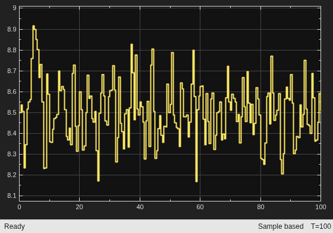Select the x-axis tick label 0
The width and height of the screenshot is (333, 233).
(x=19, y=207)
